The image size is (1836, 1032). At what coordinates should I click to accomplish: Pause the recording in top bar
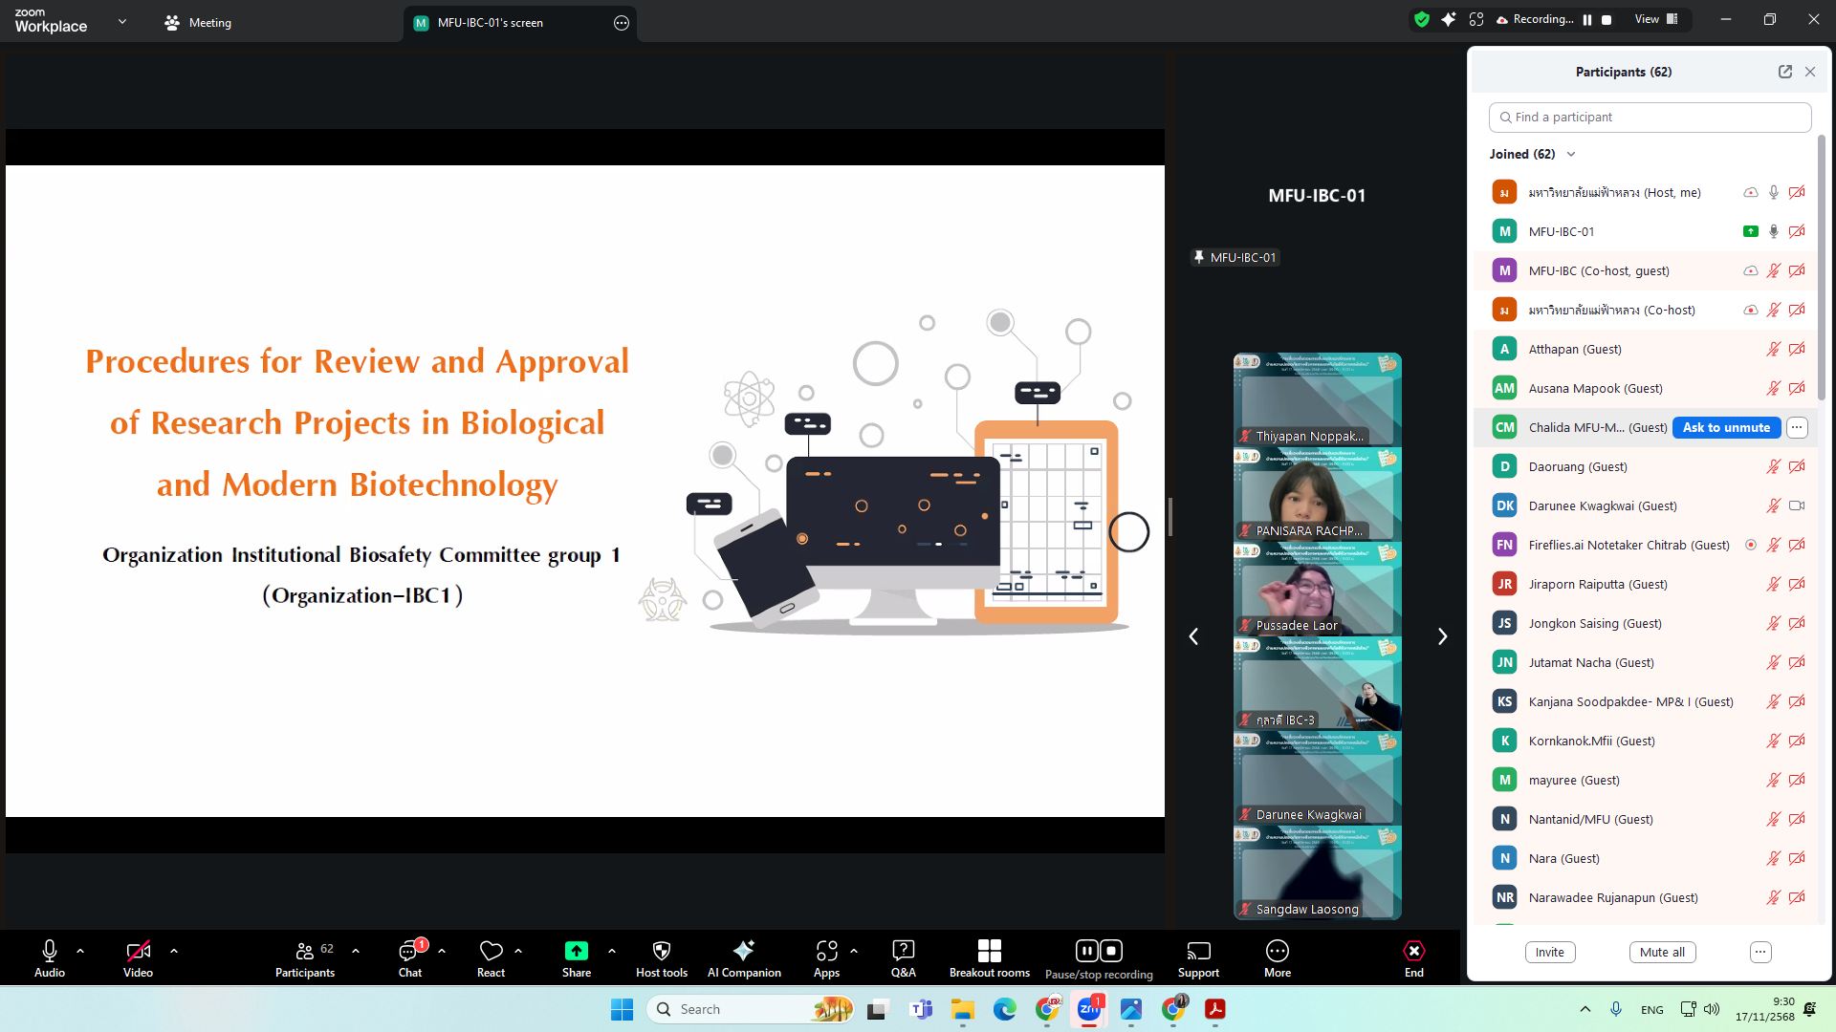(1587, 20)
